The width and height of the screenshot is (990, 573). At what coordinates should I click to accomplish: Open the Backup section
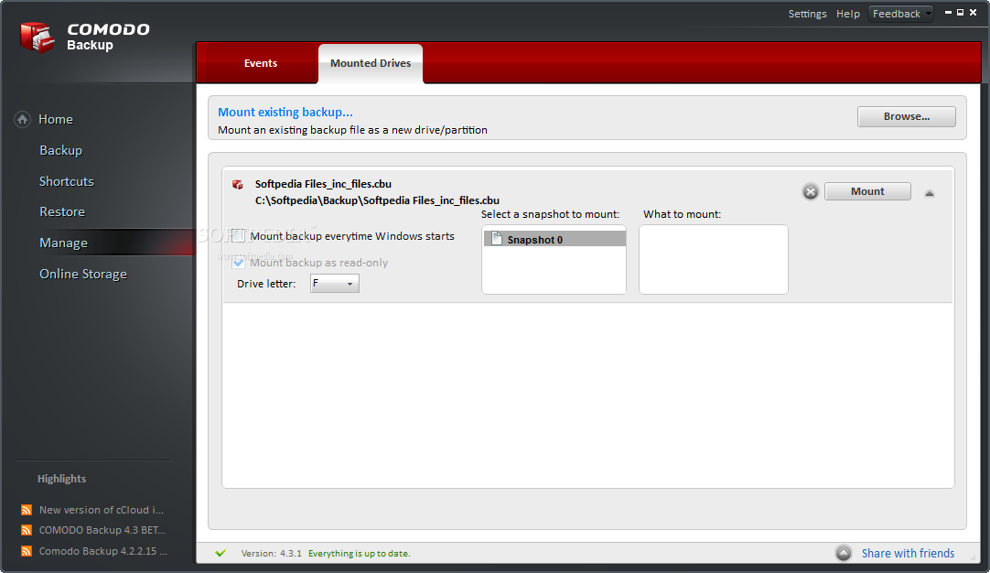(x=60, y=150)
